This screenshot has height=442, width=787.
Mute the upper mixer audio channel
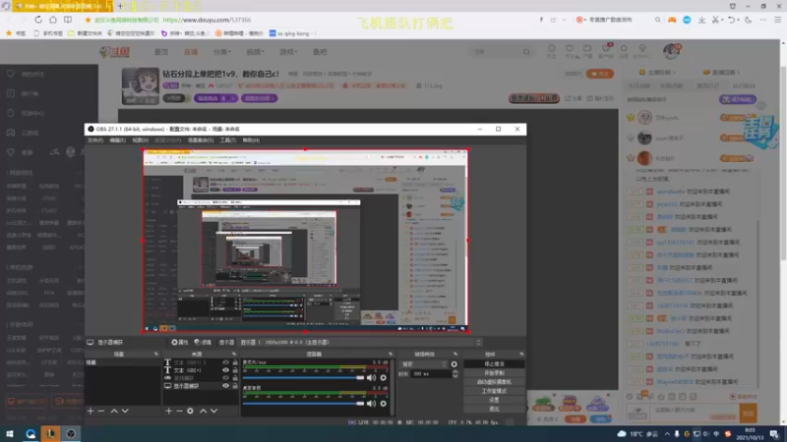point(371,378)
